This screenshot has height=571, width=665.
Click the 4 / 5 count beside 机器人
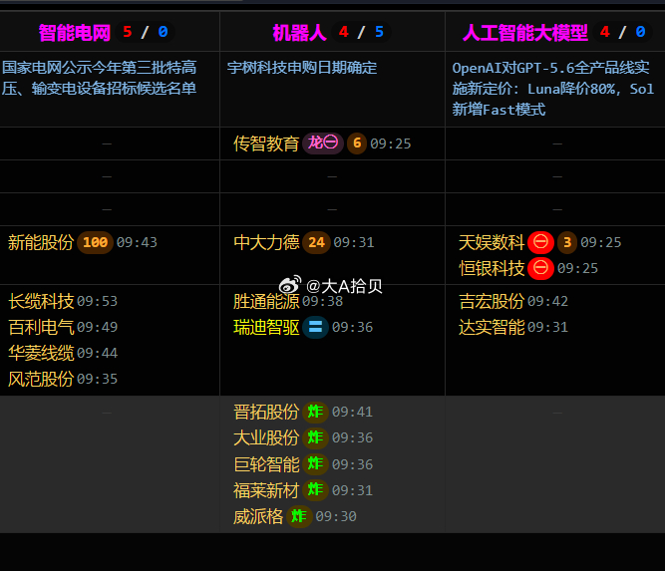pyautogui.click(x=361, y=32)
